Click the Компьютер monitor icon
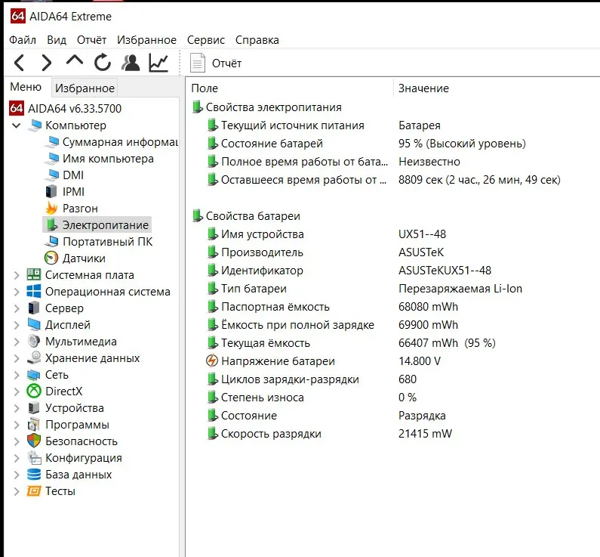Screen dimensions: 600x557 (35, 125)
